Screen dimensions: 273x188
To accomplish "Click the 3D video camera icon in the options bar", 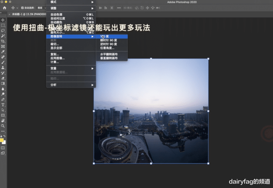I will point(158,8).
